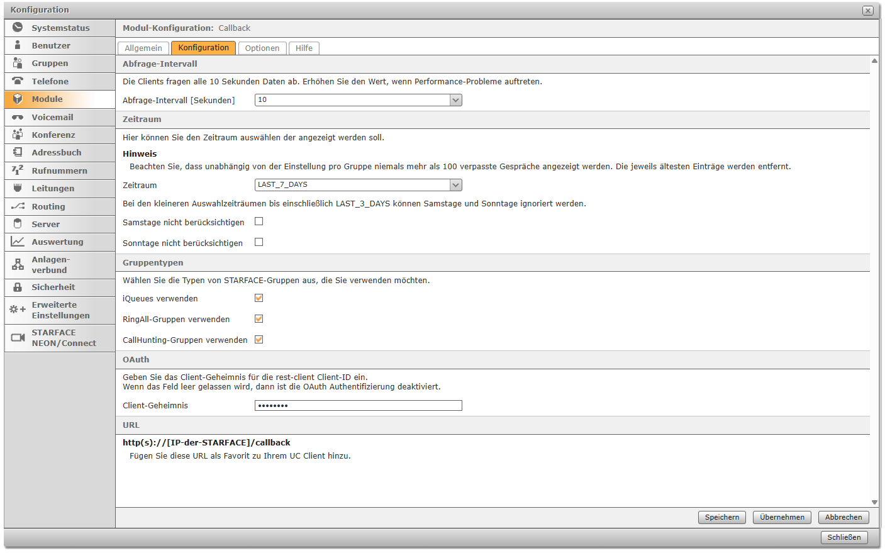
Task: Click the Leitungen plug icon
Action: coord(18,188)
